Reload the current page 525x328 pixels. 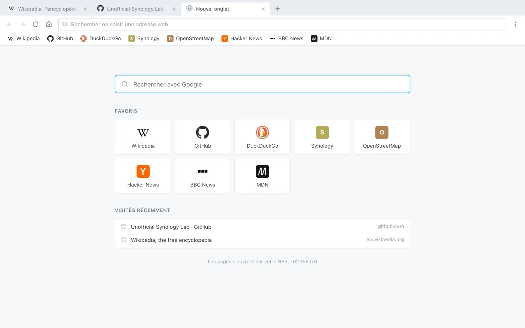click(36, 24)
